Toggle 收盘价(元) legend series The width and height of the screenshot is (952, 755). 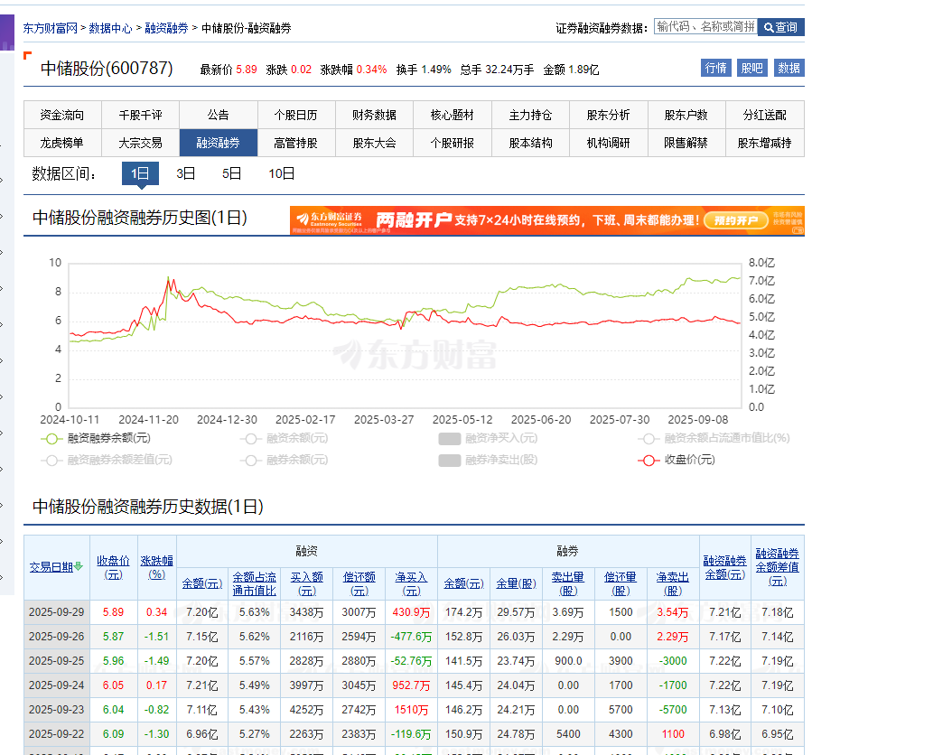coord(677,460)
